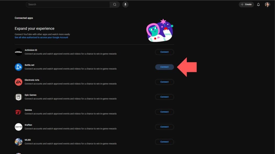275x154 pixels.
Task: Click the Epic Games logo icon
Action: tap(19, 97)
